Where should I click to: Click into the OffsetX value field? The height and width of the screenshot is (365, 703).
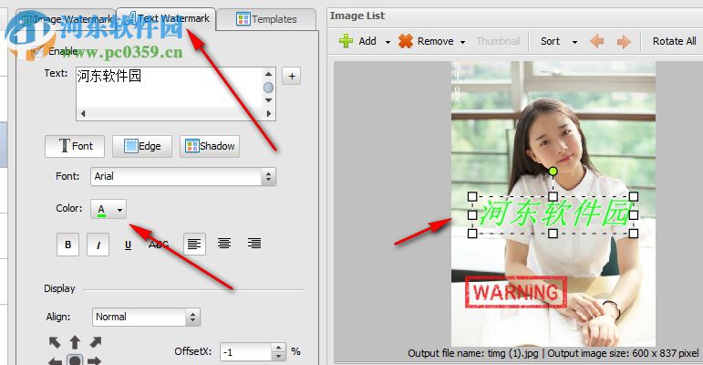click(x=245, y=352)
